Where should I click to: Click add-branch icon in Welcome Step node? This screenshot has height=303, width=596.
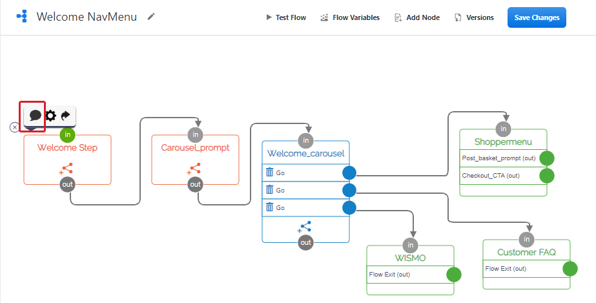pos(66,169)
